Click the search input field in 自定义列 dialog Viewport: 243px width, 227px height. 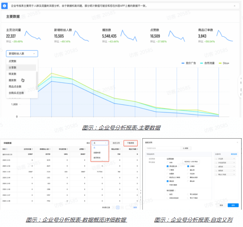(162, 148)
